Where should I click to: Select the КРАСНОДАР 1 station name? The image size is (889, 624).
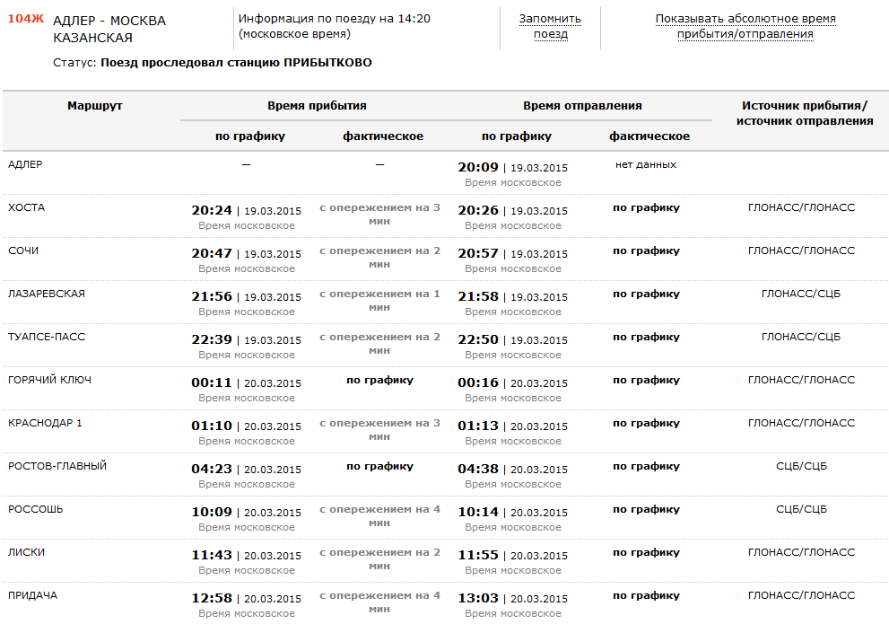(45, 423)
